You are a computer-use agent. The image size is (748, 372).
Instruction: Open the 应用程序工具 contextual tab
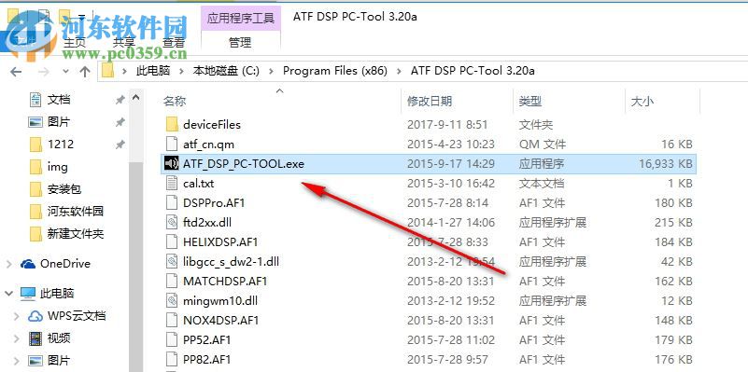point(241,19)
